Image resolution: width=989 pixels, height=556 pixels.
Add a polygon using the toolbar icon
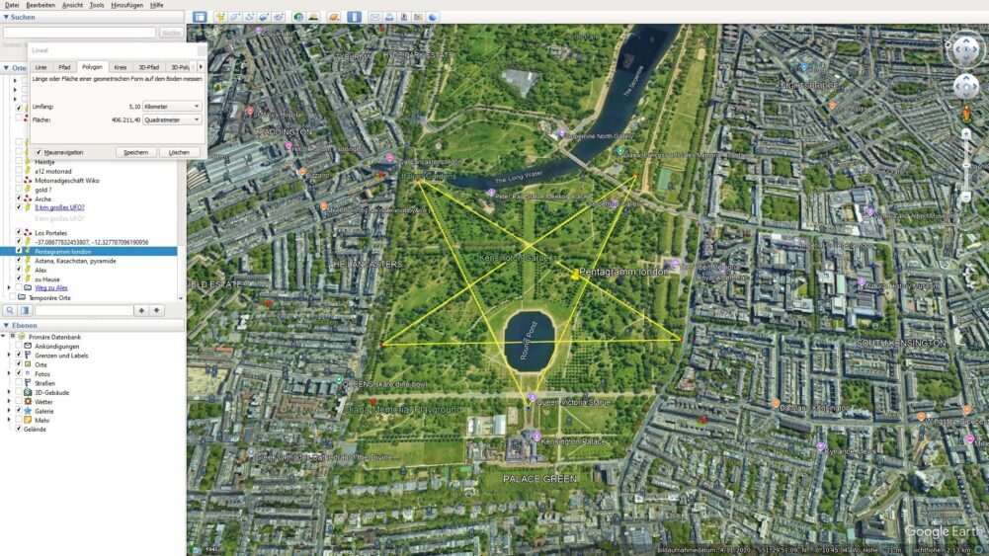234,17
